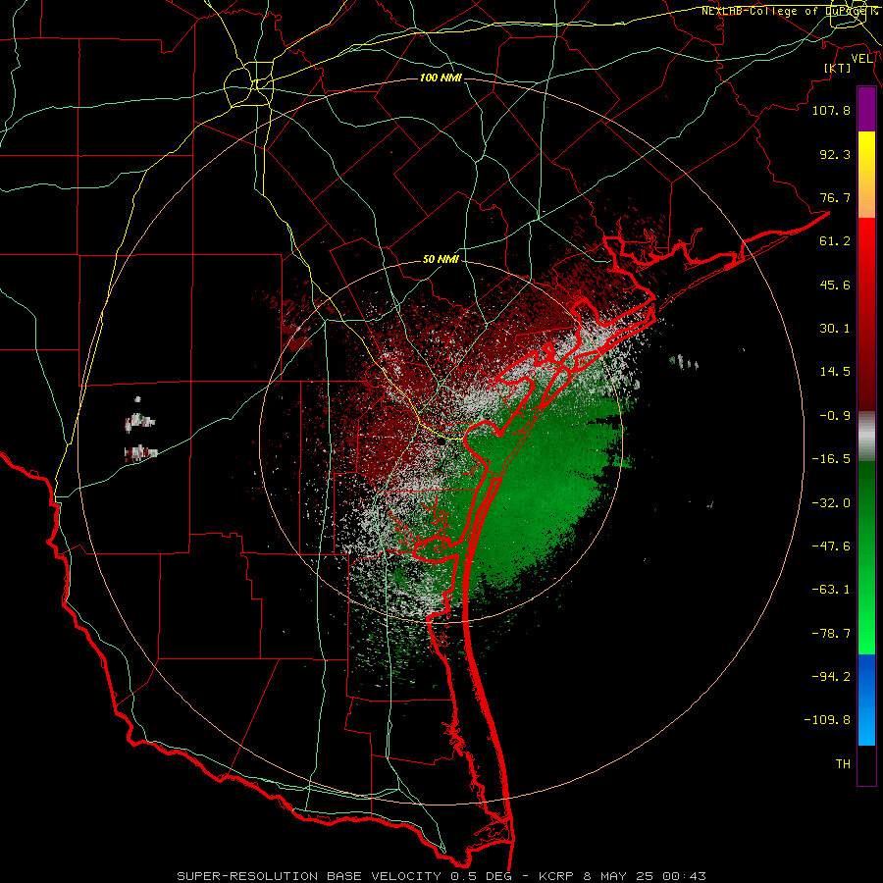Image resolution: width=883 pixels, height=883 pixels.
Task: Click the 61.2 velocity scale value
Action: pyautogui.click(x=835, y=241)
